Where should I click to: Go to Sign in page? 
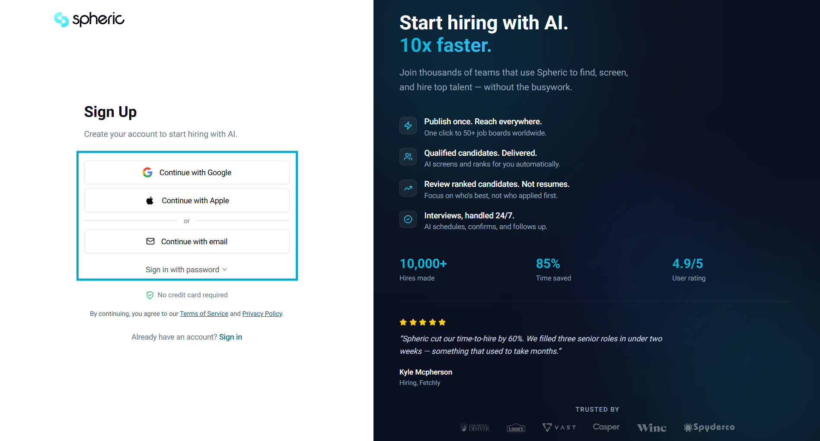tap(230, 337)
